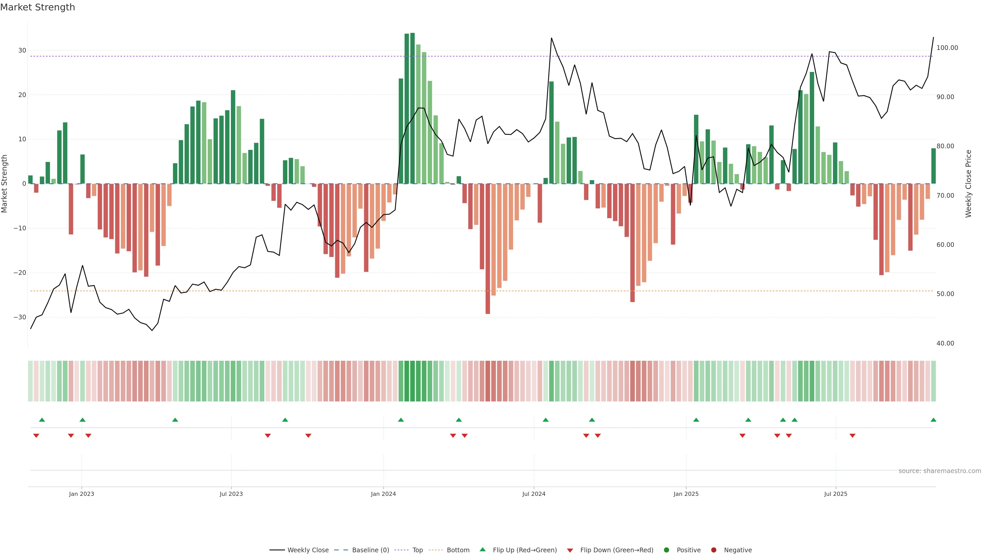994x559 pixels.
Task: Click the Market Strength chart title
Action: [38, 7]
